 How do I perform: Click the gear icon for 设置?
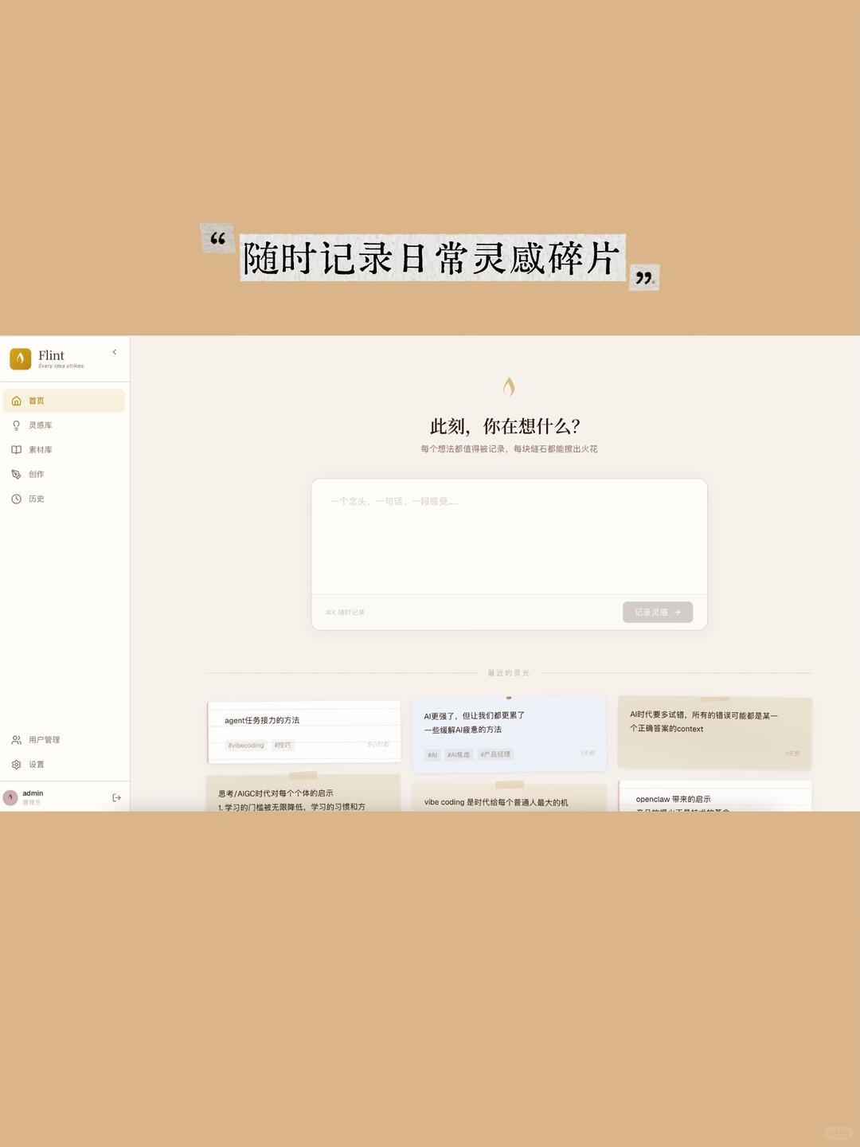click(16, 765)
